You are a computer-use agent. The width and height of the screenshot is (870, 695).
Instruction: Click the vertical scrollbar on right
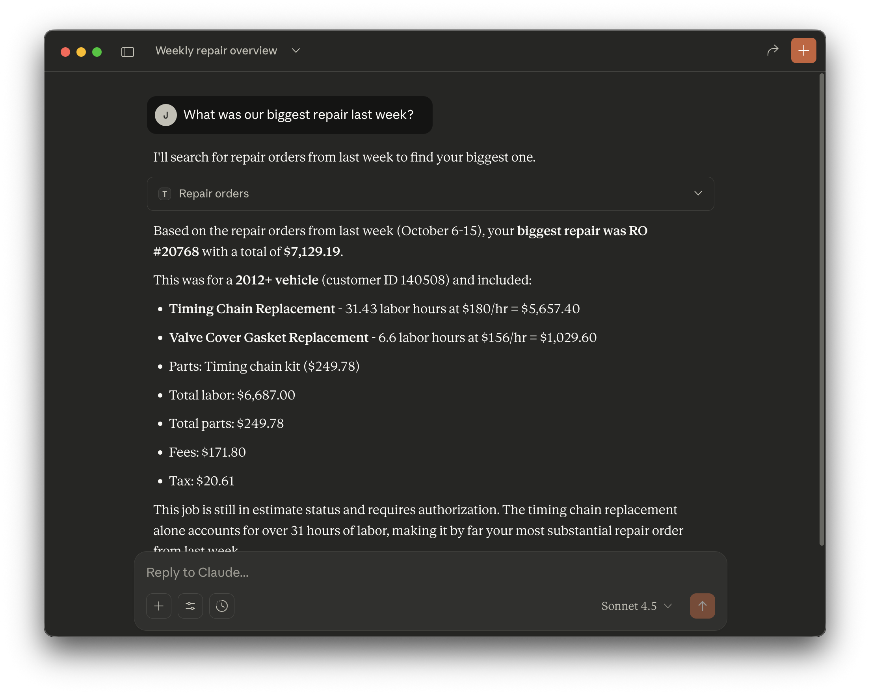click(821, 309)
